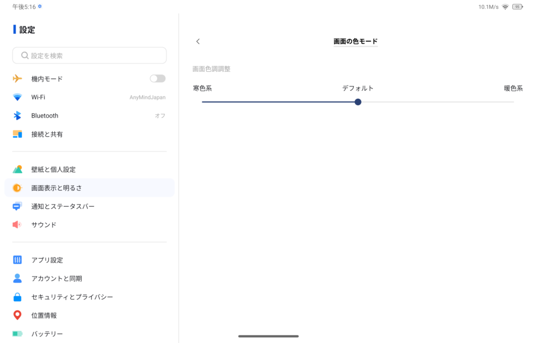This screenshot has width=537, height=343.
Task: Click the 設定を検索 search field
Action: (x=89, y=55)
